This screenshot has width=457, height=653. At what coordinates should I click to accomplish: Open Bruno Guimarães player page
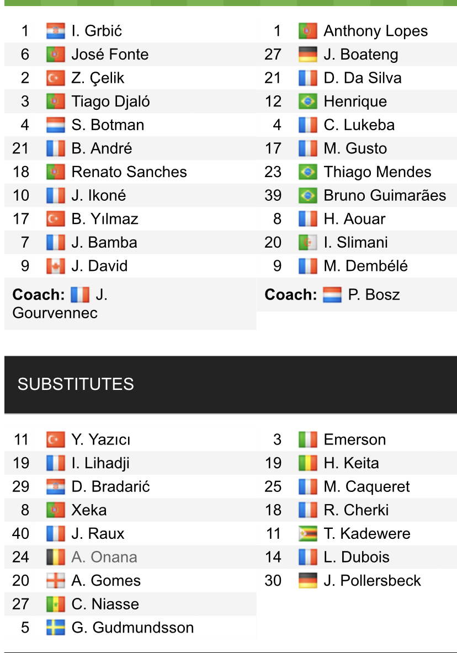(385, 195)
